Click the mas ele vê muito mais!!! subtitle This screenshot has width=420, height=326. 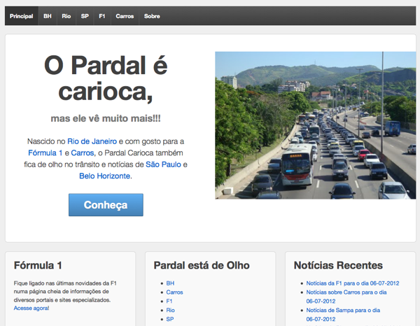[106, 118]
